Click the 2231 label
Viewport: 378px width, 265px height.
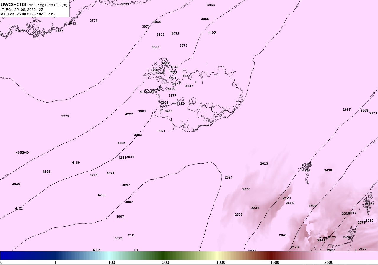click(x=255, y=208)
